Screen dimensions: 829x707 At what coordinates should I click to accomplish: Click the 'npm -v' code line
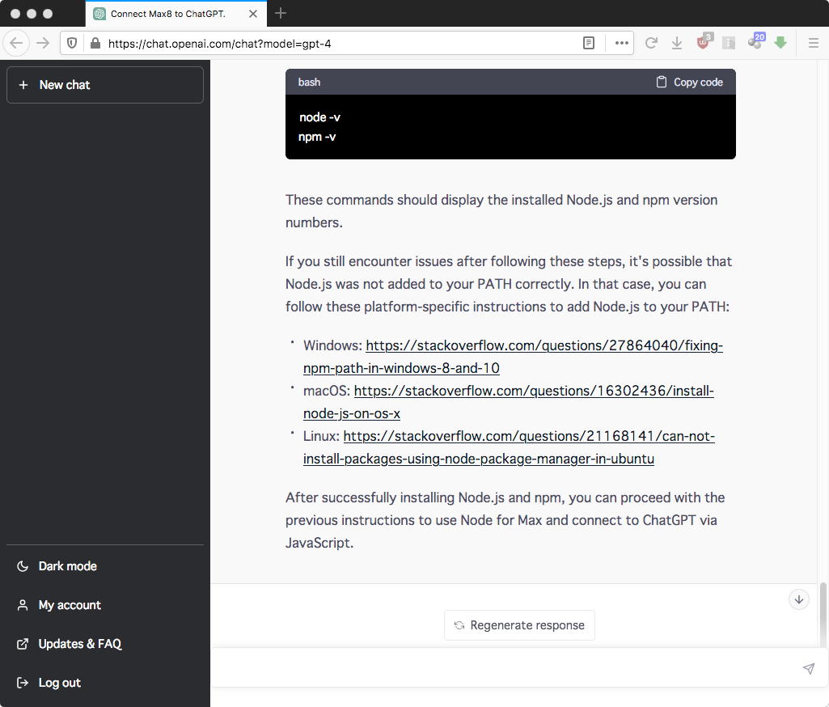317,137
